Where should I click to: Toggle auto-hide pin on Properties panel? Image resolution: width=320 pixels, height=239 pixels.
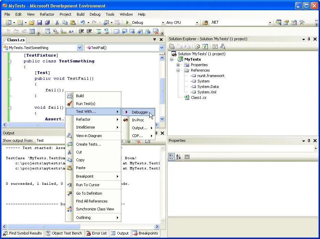[x=309, y=140]
